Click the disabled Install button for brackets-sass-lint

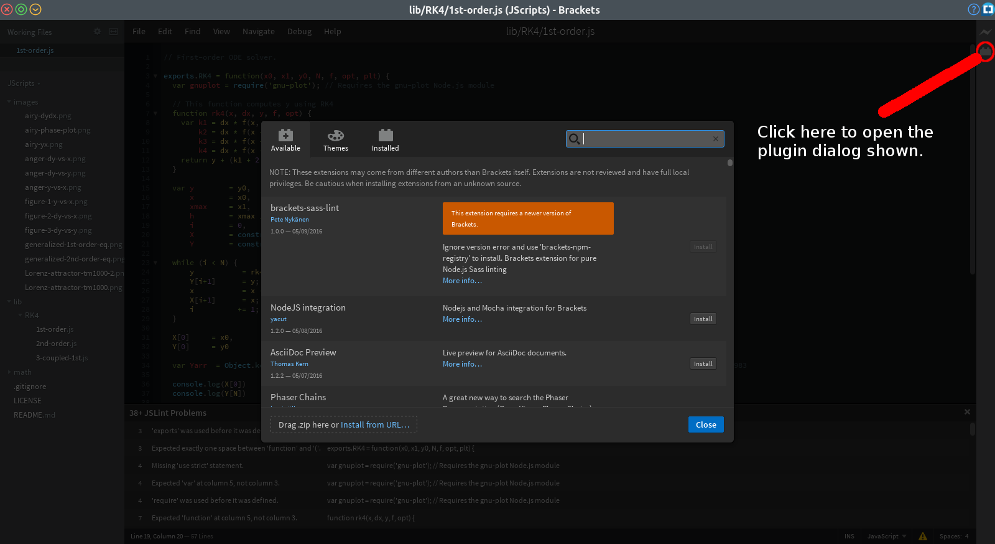(703, 246)
